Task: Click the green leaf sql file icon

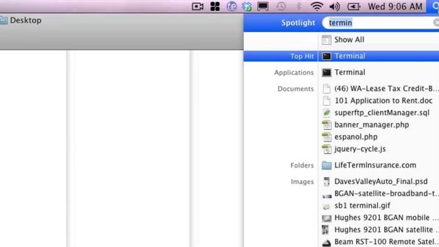Action: click(327, 113)
